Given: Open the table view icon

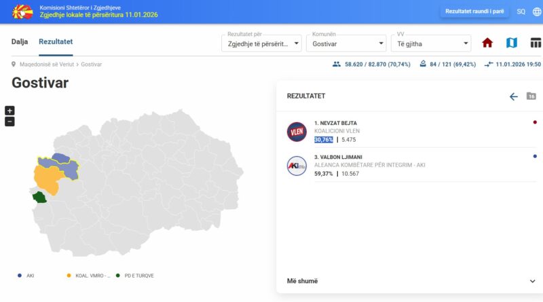Looking at the screenshot, I should [536, 43].
